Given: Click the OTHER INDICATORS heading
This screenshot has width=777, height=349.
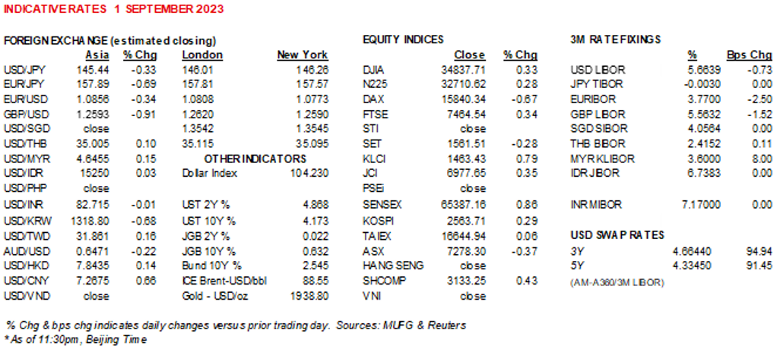Looking at the screenshot, I should point(255,159).
